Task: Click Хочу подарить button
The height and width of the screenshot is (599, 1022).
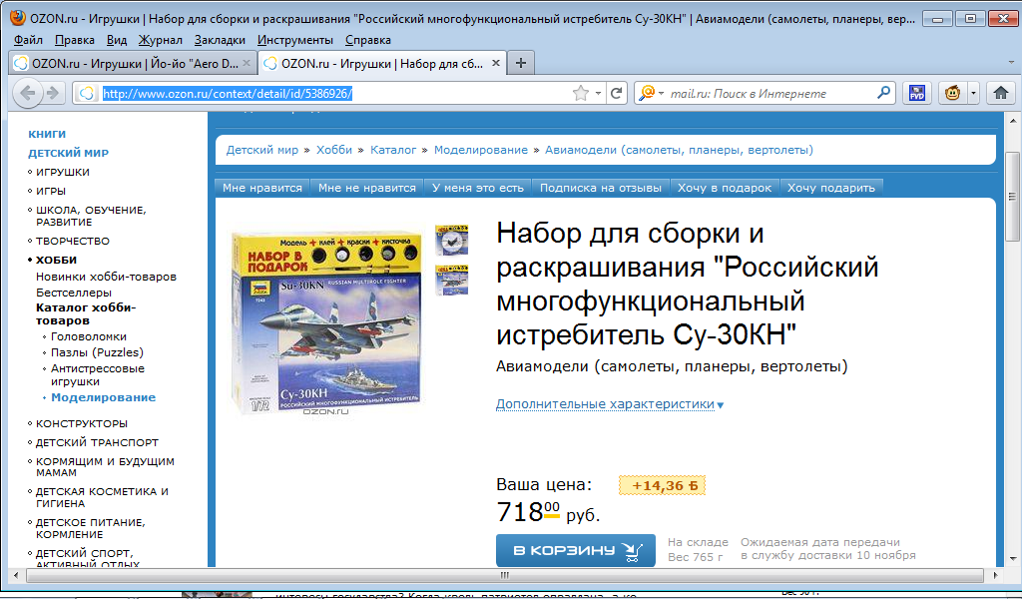Action: click(831, 188)
